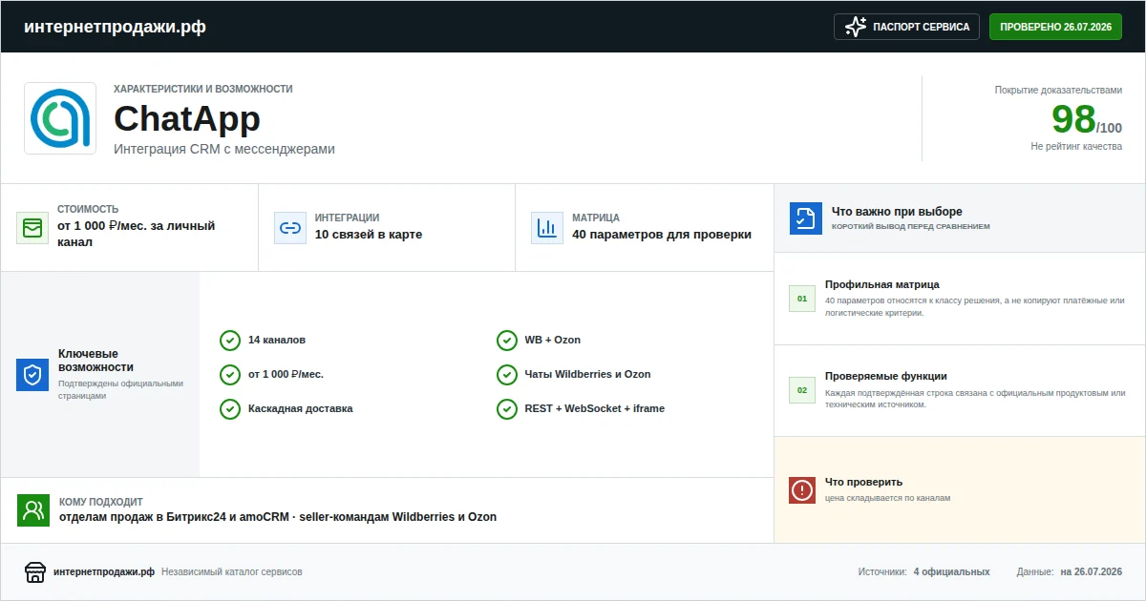Select the ChatApp heading
The height and width of the screenshot is (601, 1146).
click(187, 119)
